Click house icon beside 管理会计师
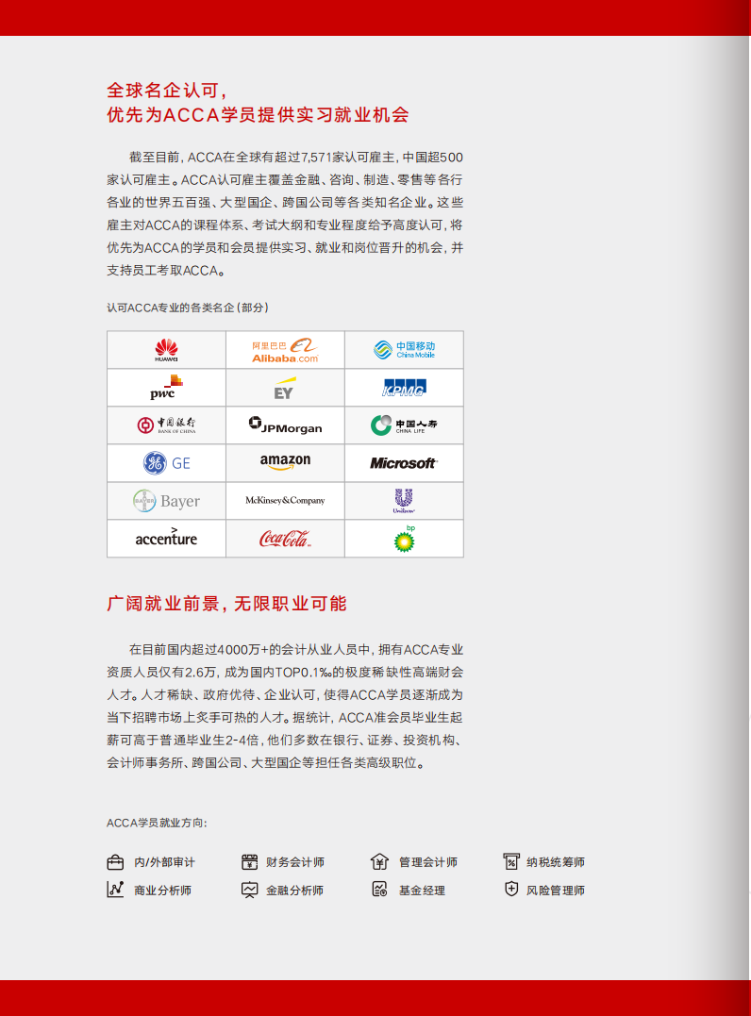The height and width of the screenshot is (1016, 751). click(x=379, y=861)
